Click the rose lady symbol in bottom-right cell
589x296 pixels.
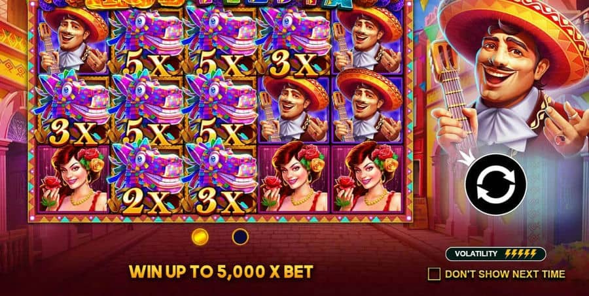[x=368, y=180]
